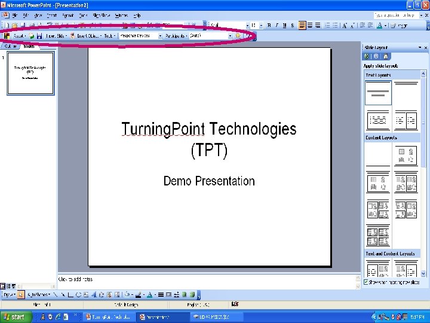Switch to Slide Sorter View icon
Screen dimensions: 430x323
[x=8, y=286]
